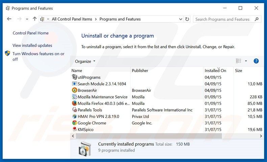Image resolution: width=267 pixels, height=162 pixels.
Task: Open Control Panel Home link
Action: tap(31, 33)
